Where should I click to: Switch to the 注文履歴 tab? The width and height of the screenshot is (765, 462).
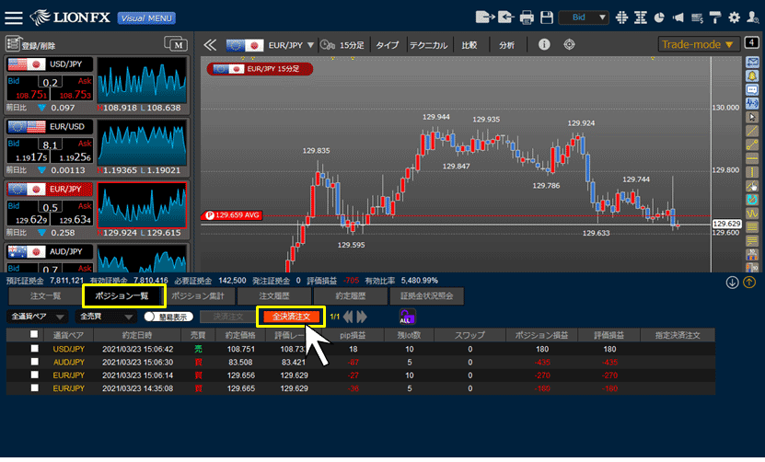274,296
